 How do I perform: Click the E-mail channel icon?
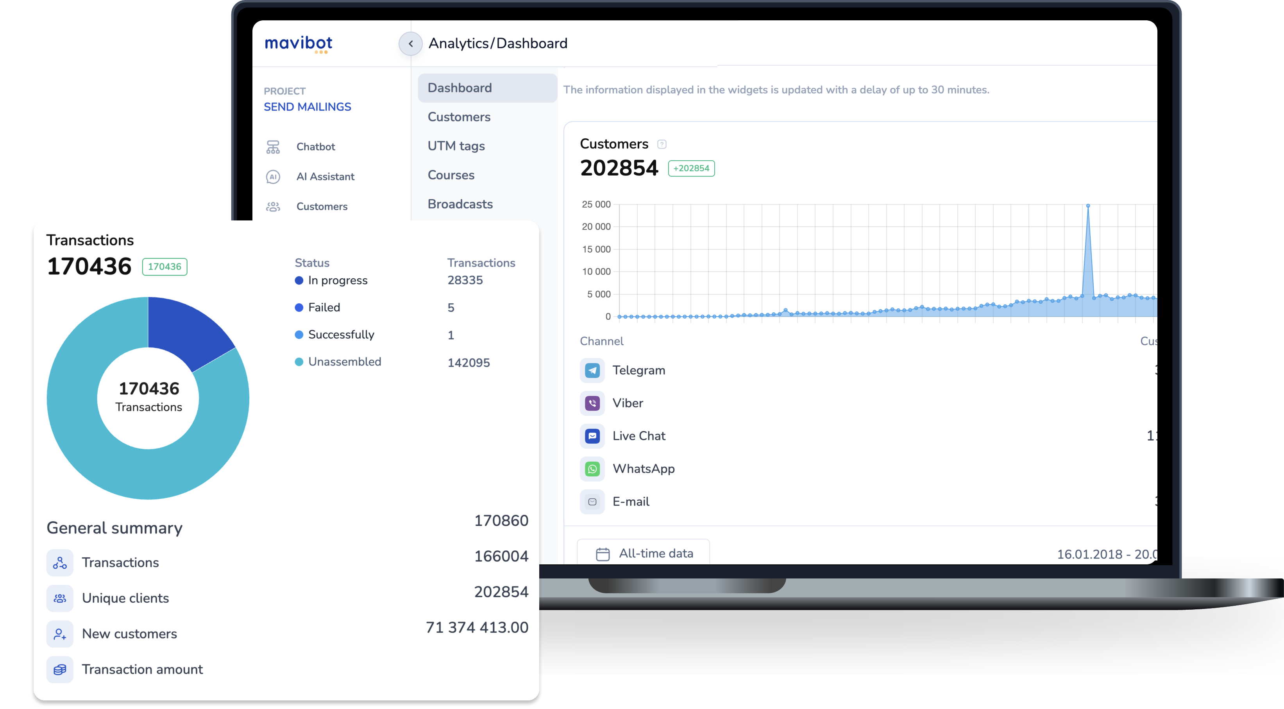click(592, 501)
